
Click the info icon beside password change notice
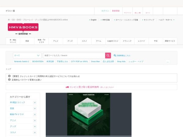point(9,79)
